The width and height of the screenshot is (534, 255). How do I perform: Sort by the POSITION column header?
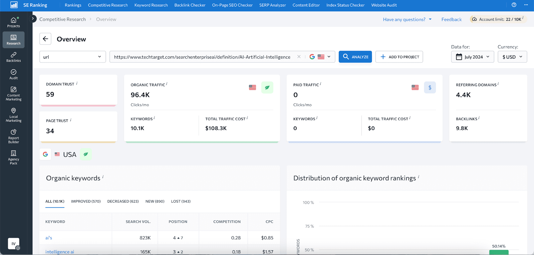[178, 222]
